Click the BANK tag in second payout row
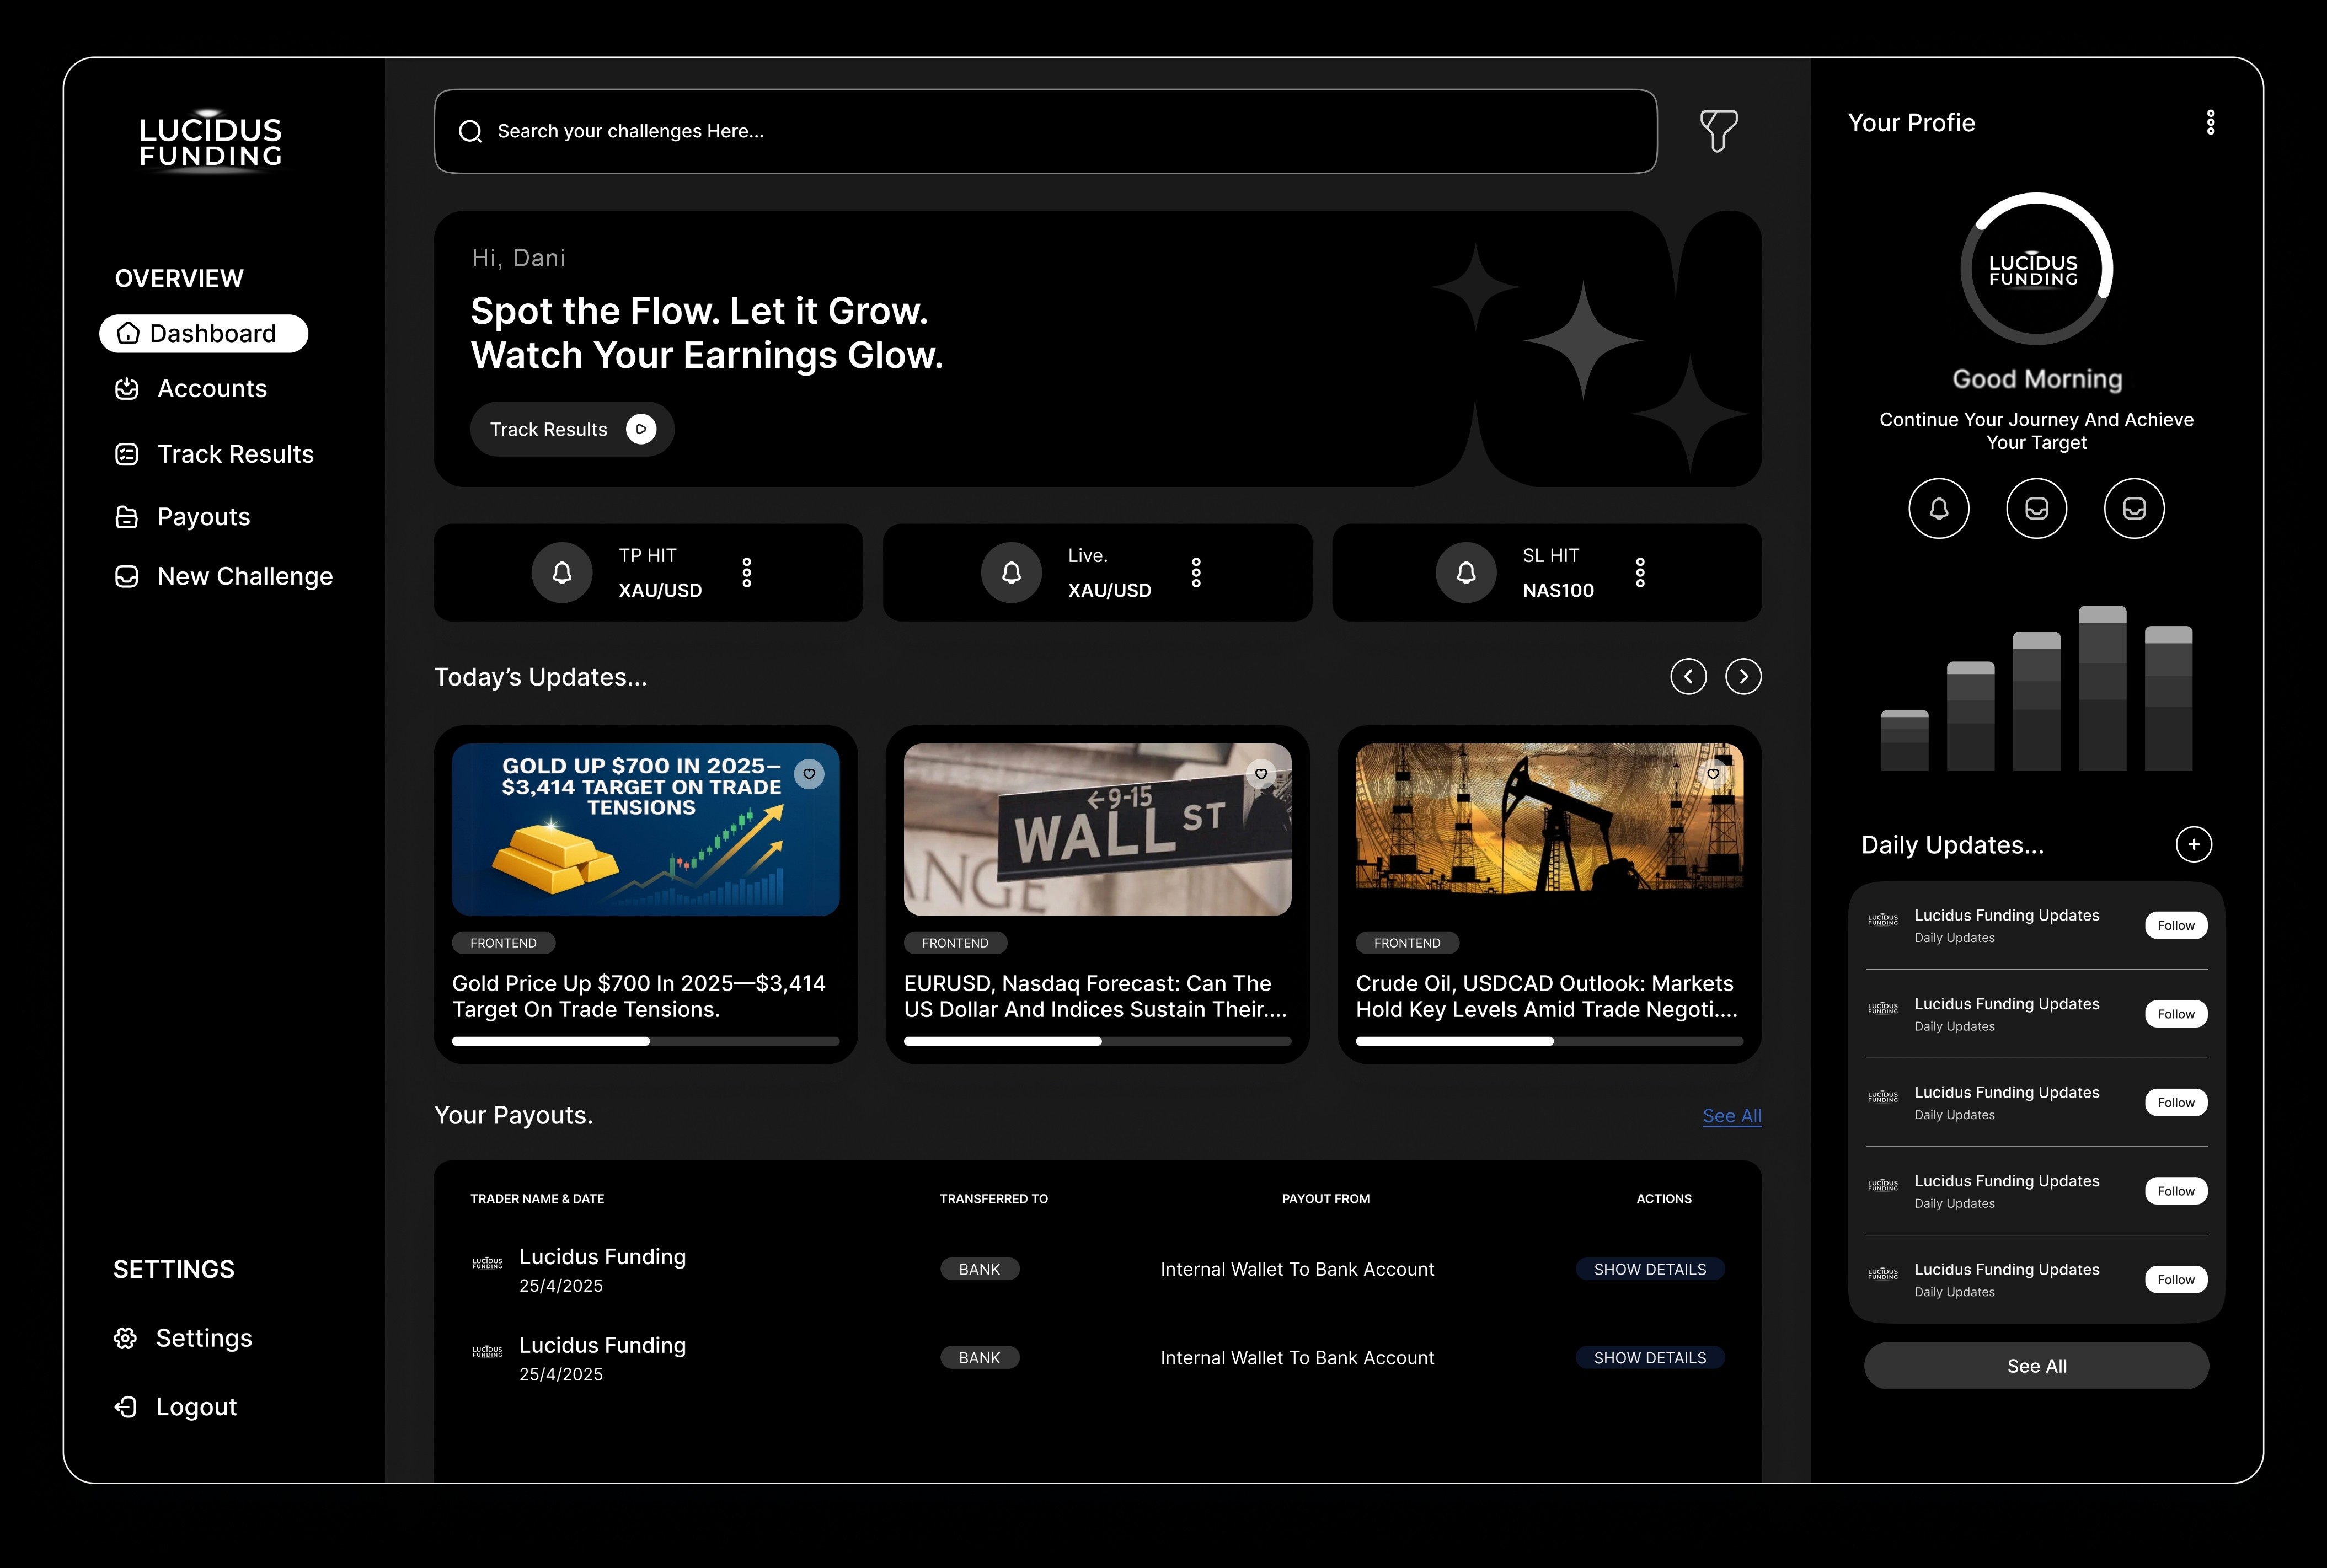 (x=979, y=1358)
